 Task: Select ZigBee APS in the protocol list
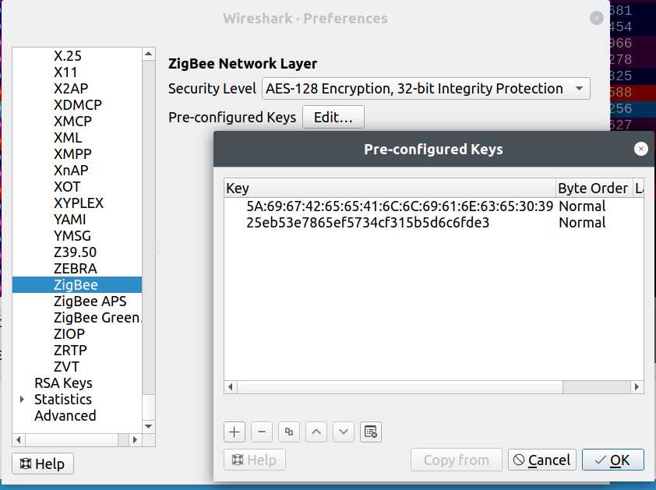click(x=90, y=301)
